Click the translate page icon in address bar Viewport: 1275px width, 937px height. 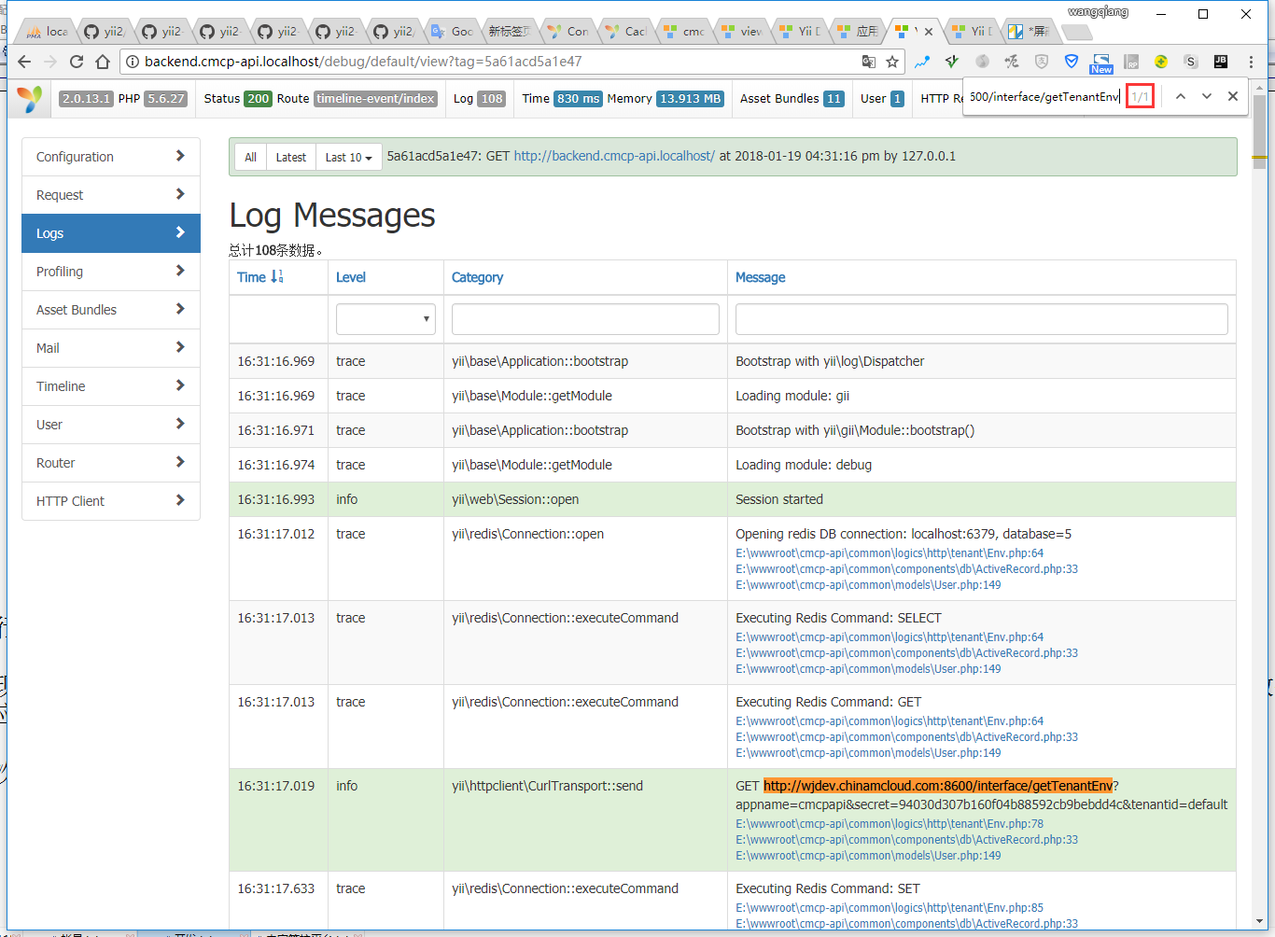click(868, 62)
